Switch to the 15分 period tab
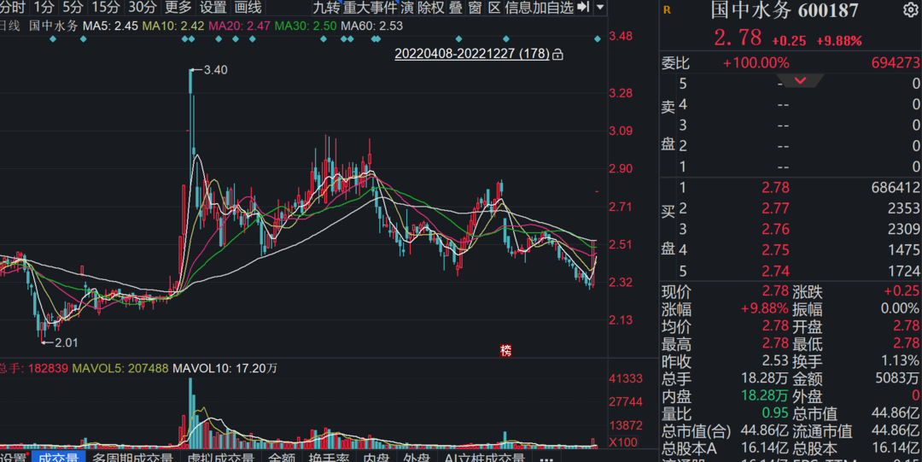Image resolution: width=922 pixels, height=462 pixels. pyautogui.click(x=106, y=7)
